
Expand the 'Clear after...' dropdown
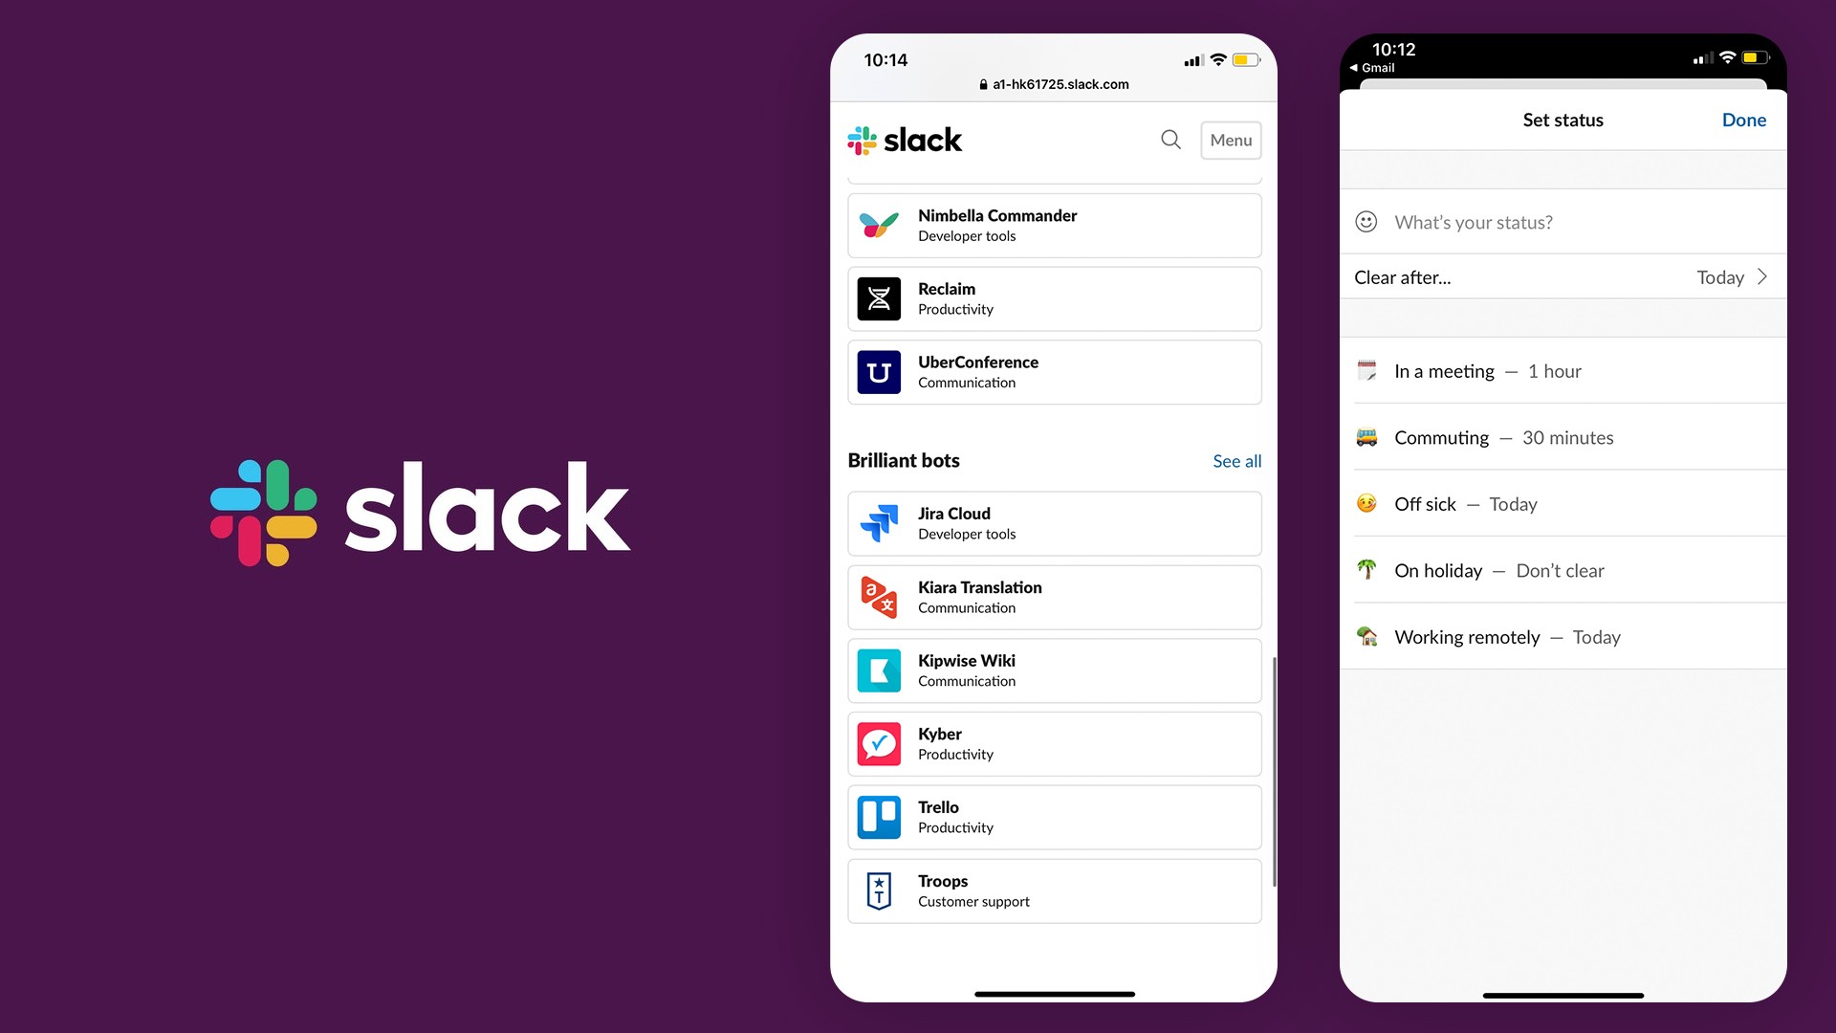coord(1563,276)
